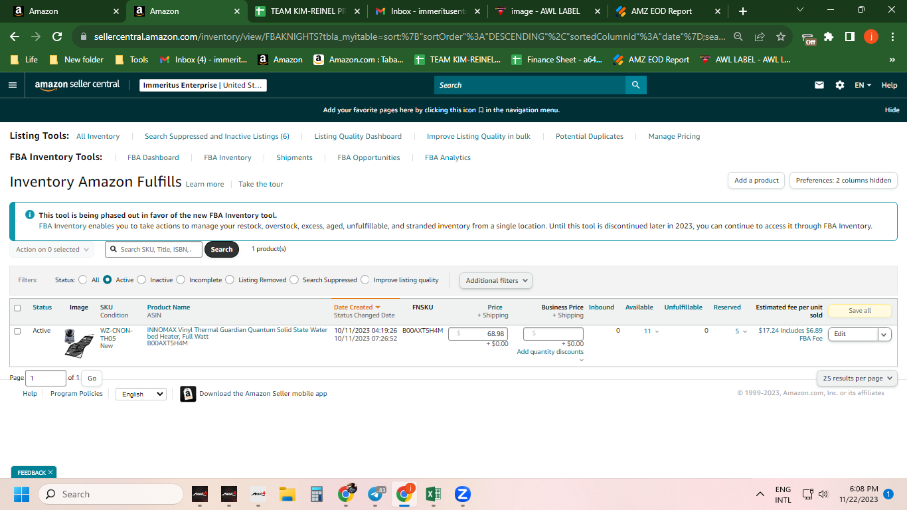
Task: Click the magnifier button beside the top search bar
Action: pyautogui.click(x=635, y=85)
